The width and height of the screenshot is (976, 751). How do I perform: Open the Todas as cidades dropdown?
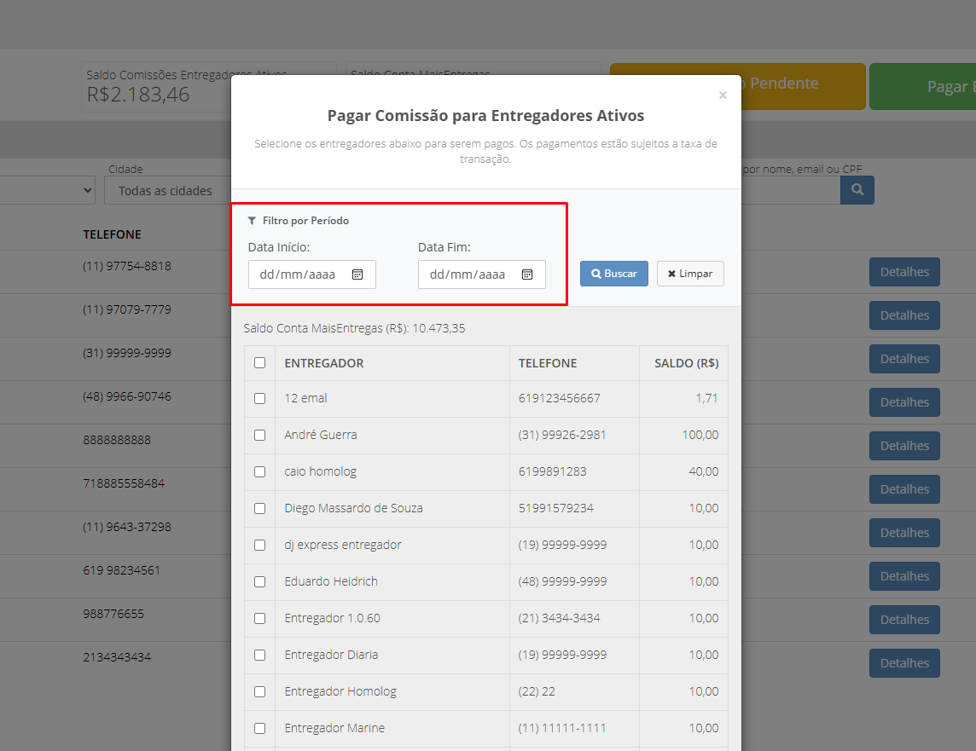click(167, 190)
